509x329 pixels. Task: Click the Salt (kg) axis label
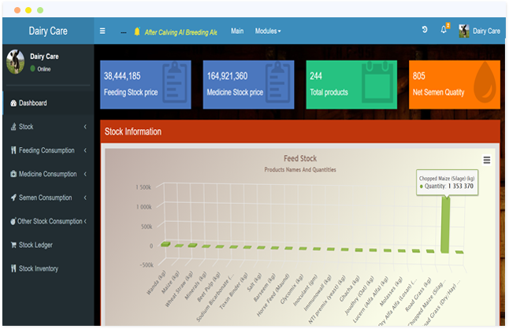[254, 282]
